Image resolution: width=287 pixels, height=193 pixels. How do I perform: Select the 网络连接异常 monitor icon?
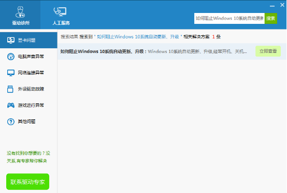pyautogui.click(x=10, y=73)
